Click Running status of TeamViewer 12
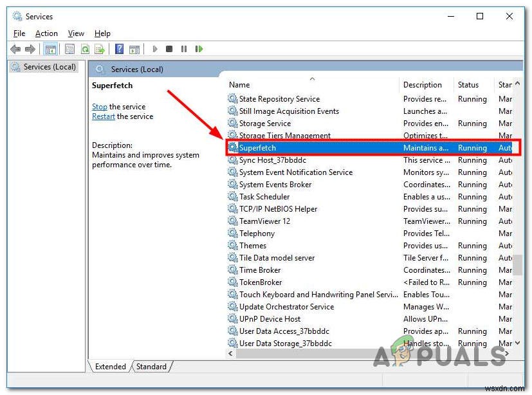The width and height of the screenshot is (532, 395). pos(472,221)
